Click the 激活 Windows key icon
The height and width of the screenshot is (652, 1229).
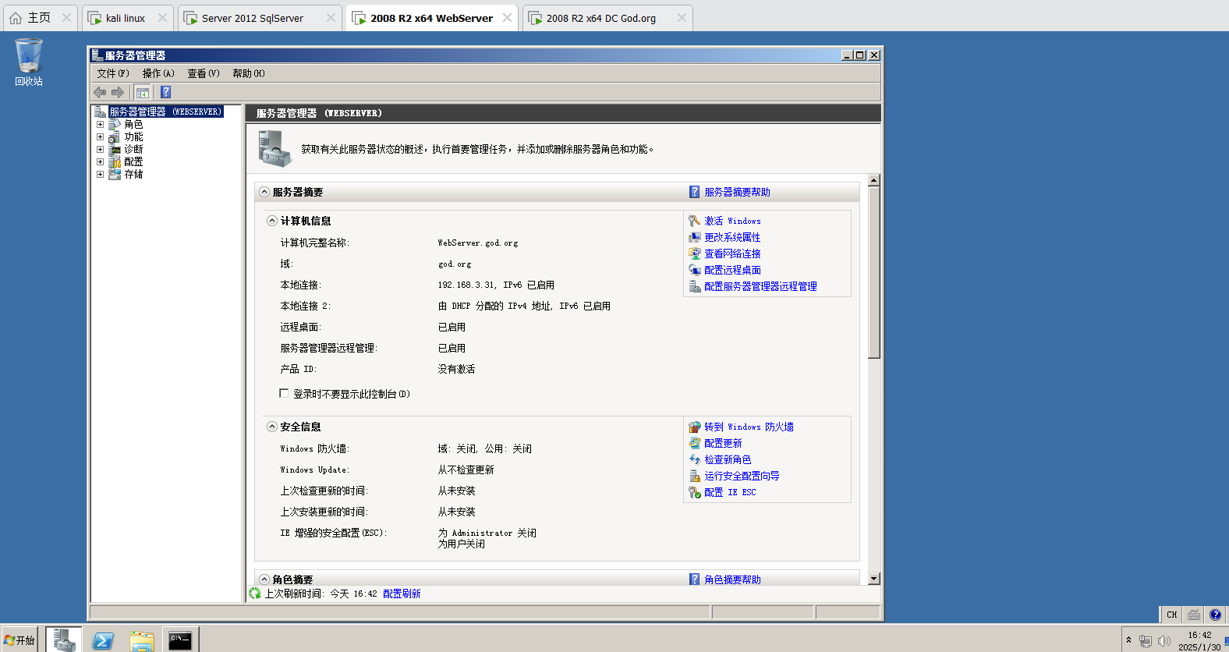[694, 221]
